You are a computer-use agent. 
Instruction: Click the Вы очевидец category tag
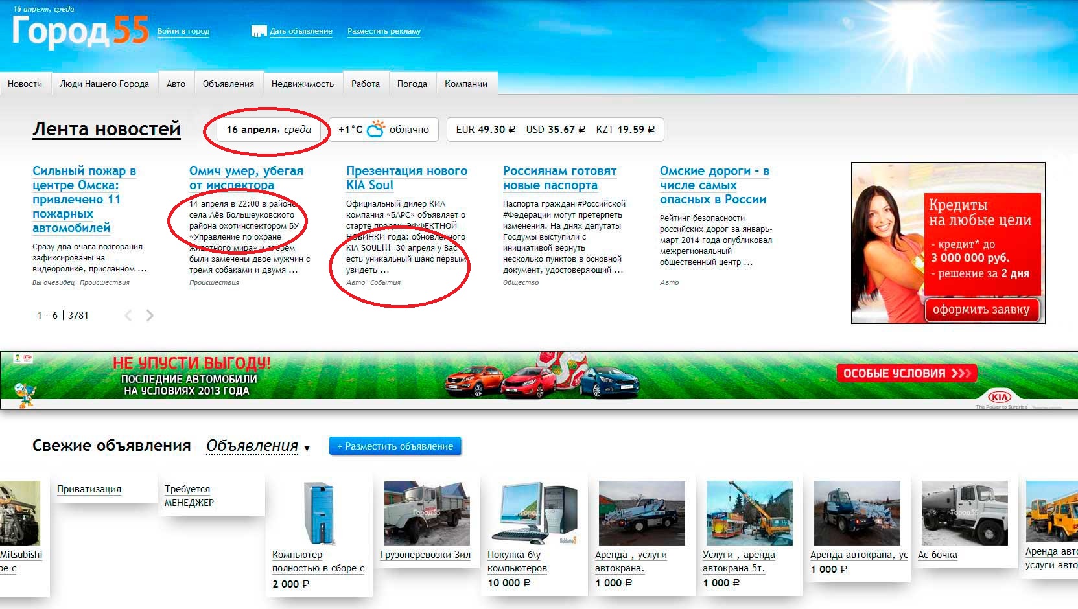53,282
